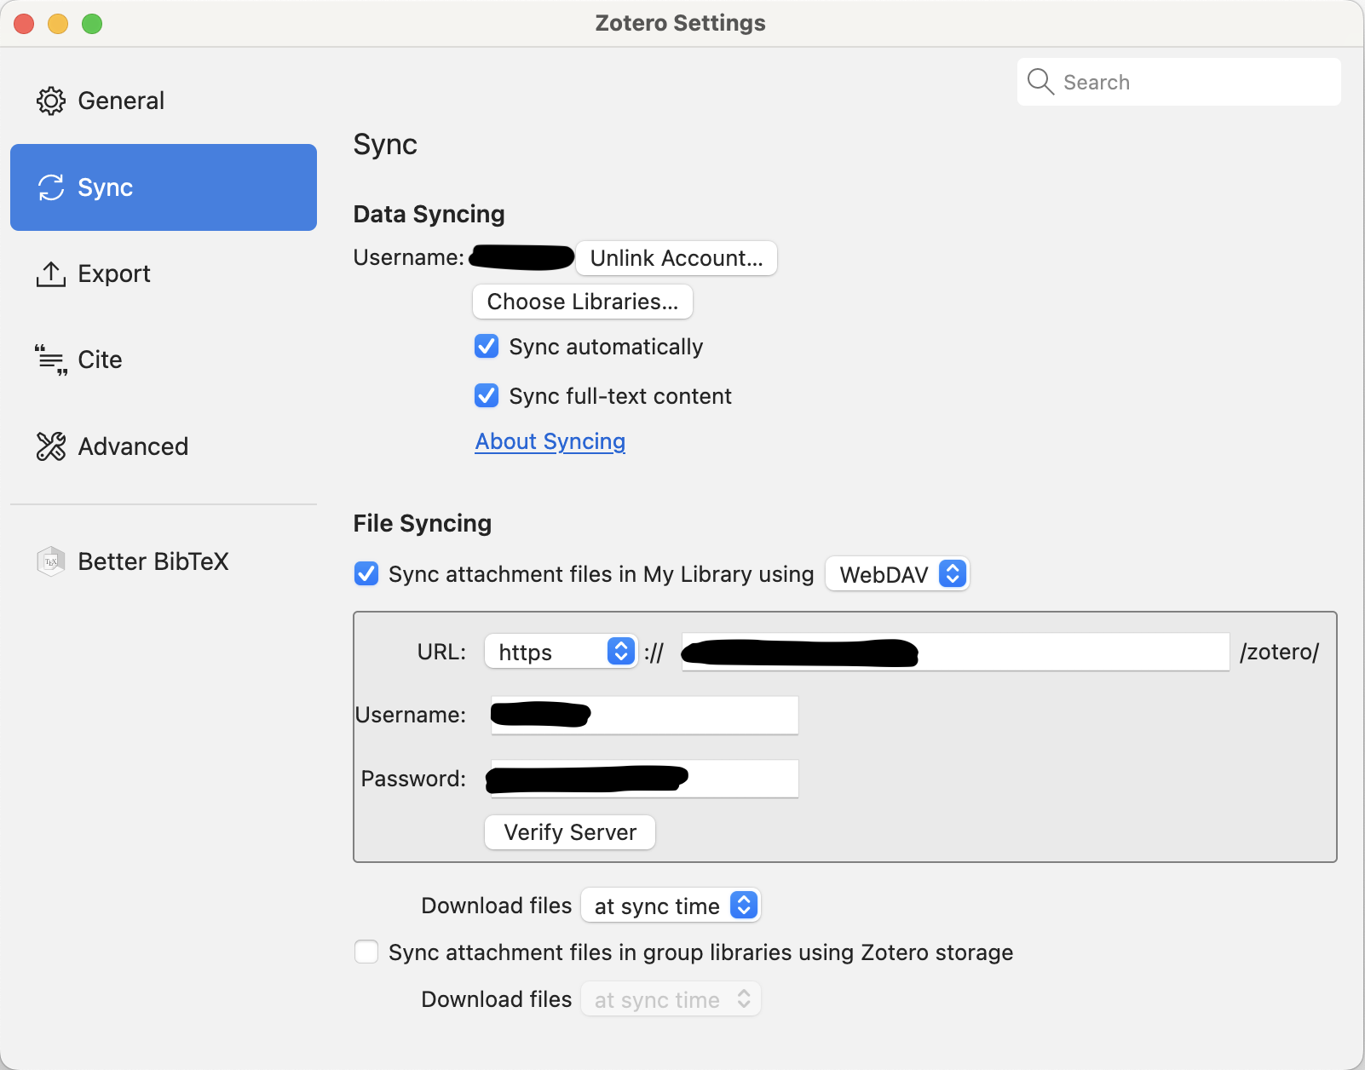Open the About Syncing link
The image size is (1365, 1070).
pos(550,441)
